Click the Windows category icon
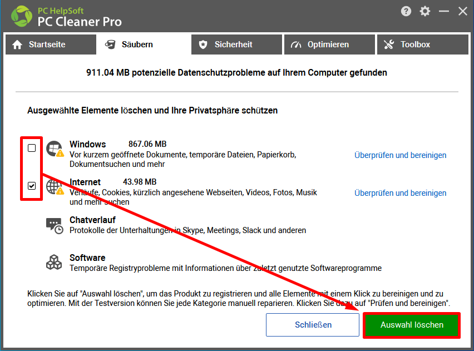The width and height of the screenshot is (474, 351). click(55, 149)
